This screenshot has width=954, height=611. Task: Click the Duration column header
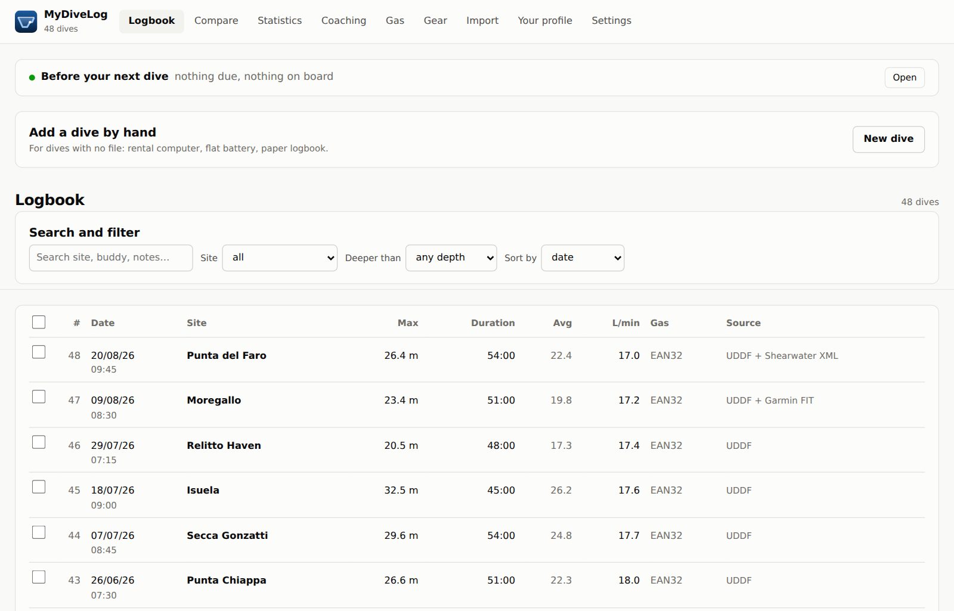[x=493, y=322]
